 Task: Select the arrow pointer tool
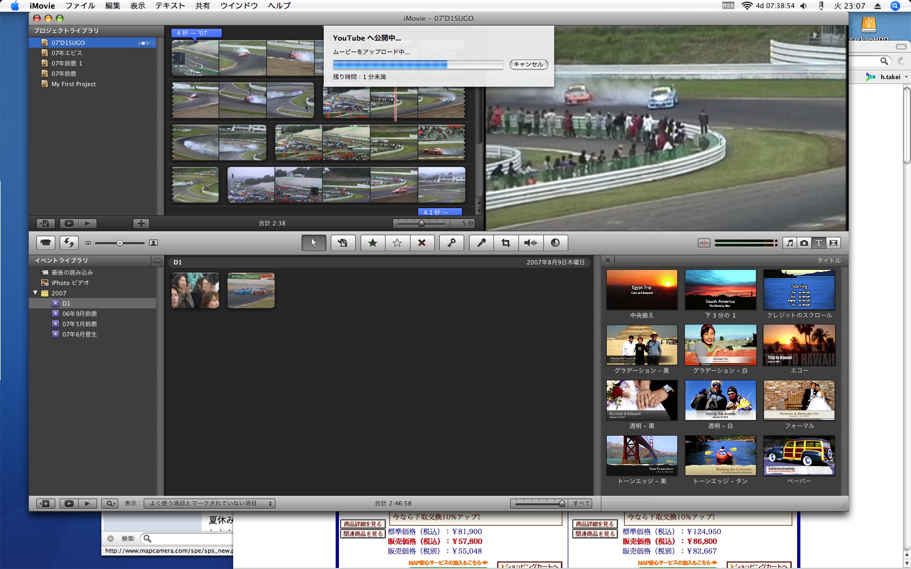313,243
